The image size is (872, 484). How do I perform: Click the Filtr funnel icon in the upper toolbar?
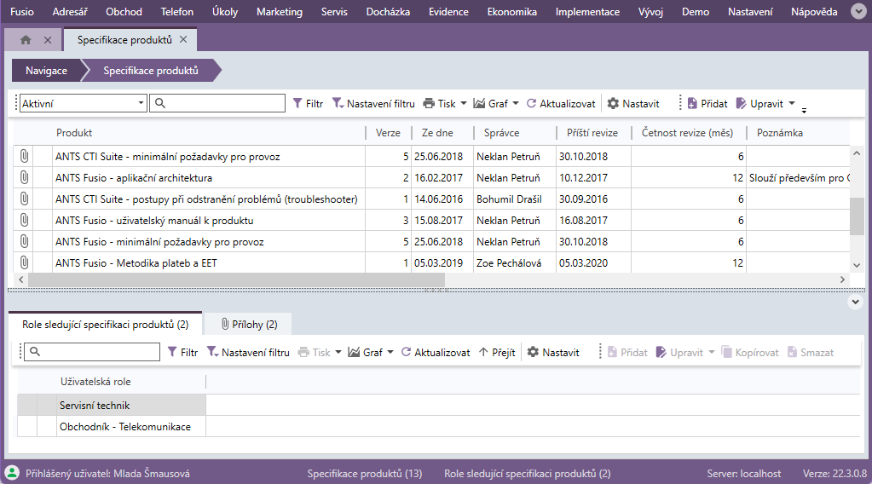click(297, 104)
